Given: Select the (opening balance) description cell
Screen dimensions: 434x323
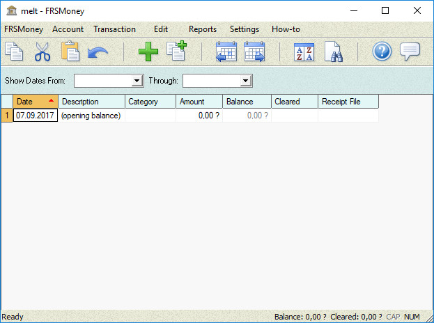Looking at the screenshot, I should tap(92, 116).
